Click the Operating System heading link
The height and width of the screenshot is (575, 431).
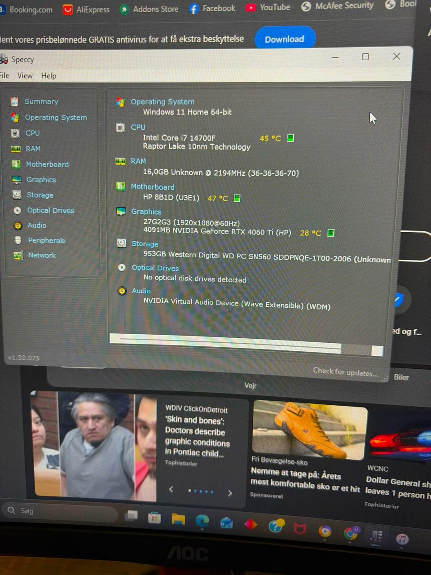point(163,102)
